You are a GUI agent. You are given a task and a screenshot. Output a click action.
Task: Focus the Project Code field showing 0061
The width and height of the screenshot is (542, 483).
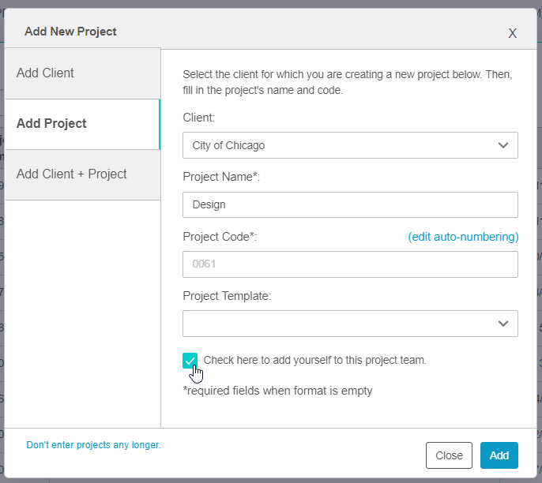coord(350,264)
